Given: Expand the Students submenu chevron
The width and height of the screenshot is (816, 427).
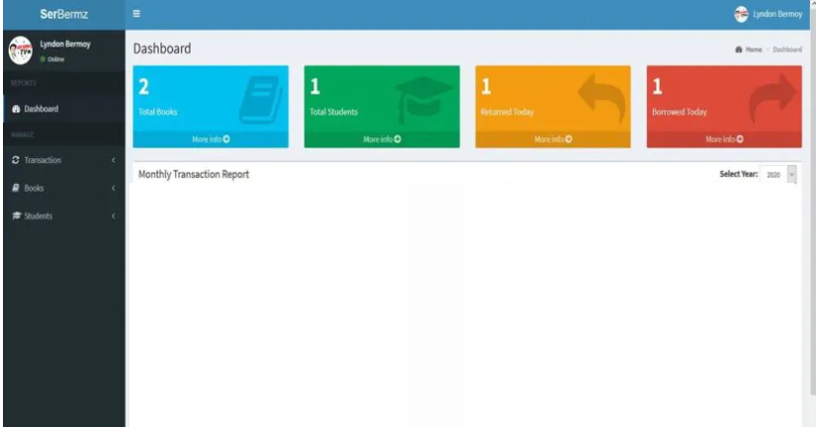Looking at the screenshot, I should (114, 215).
